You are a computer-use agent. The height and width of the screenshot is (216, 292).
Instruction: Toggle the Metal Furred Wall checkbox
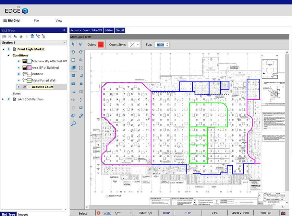19,80
